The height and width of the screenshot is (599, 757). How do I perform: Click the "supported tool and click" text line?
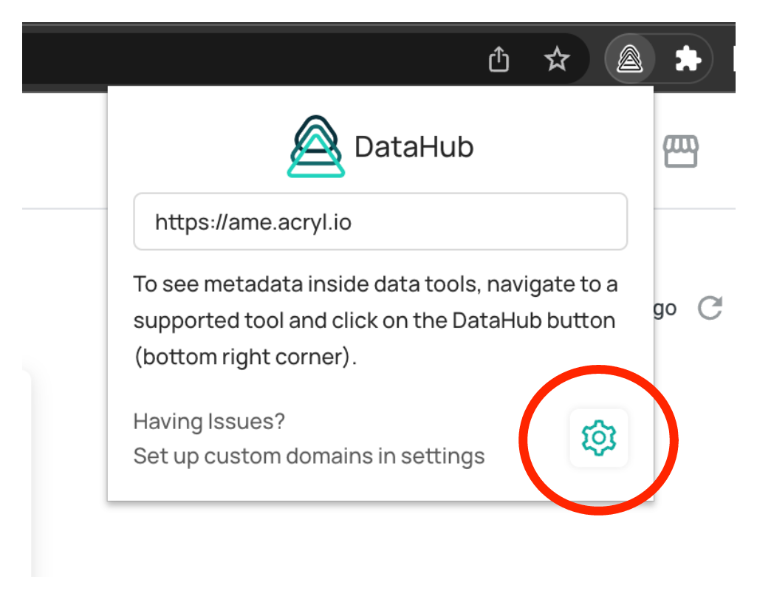pos(374,321)
